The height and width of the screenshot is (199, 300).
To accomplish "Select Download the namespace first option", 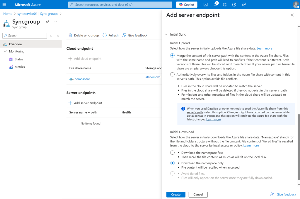I will coord(172,153).
